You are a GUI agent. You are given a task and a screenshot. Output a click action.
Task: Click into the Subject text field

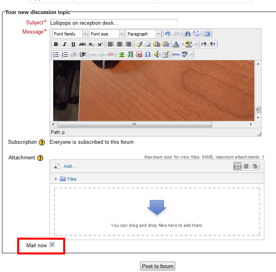[114, 23]
